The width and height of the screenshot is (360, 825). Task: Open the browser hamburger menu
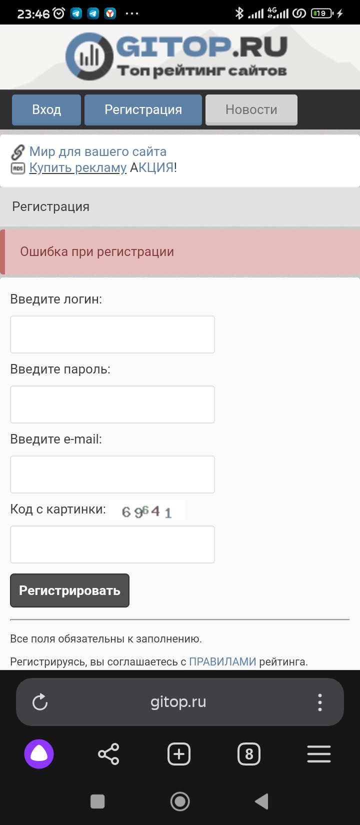coord(319,754)
